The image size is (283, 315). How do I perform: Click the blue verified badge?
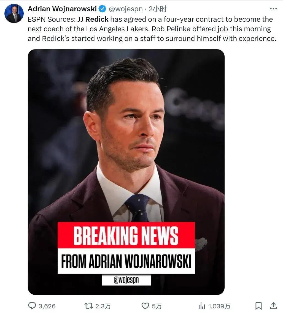[103, 9]
